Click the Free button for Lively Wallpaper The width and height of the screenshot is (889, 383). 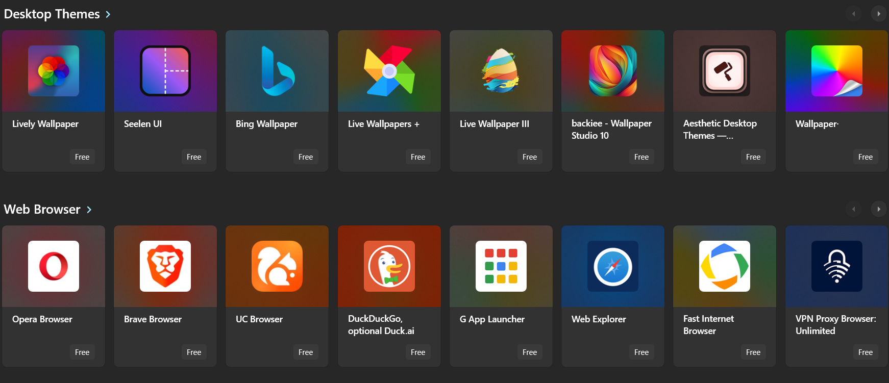point(82,157)
